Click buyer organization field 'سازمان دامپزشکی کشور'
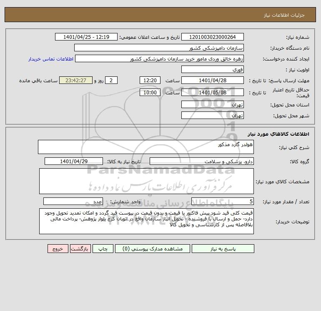The width and height of the screenshot is (321, 311). (159, 48)
